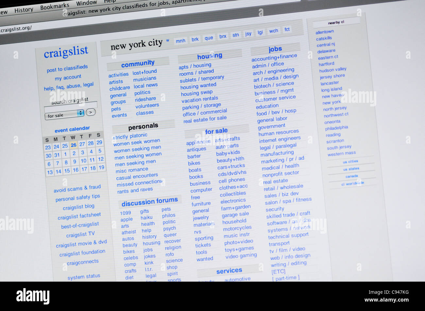Open the event calendar link
Screen dimensions: 425x311
click(x=72, y=129)
